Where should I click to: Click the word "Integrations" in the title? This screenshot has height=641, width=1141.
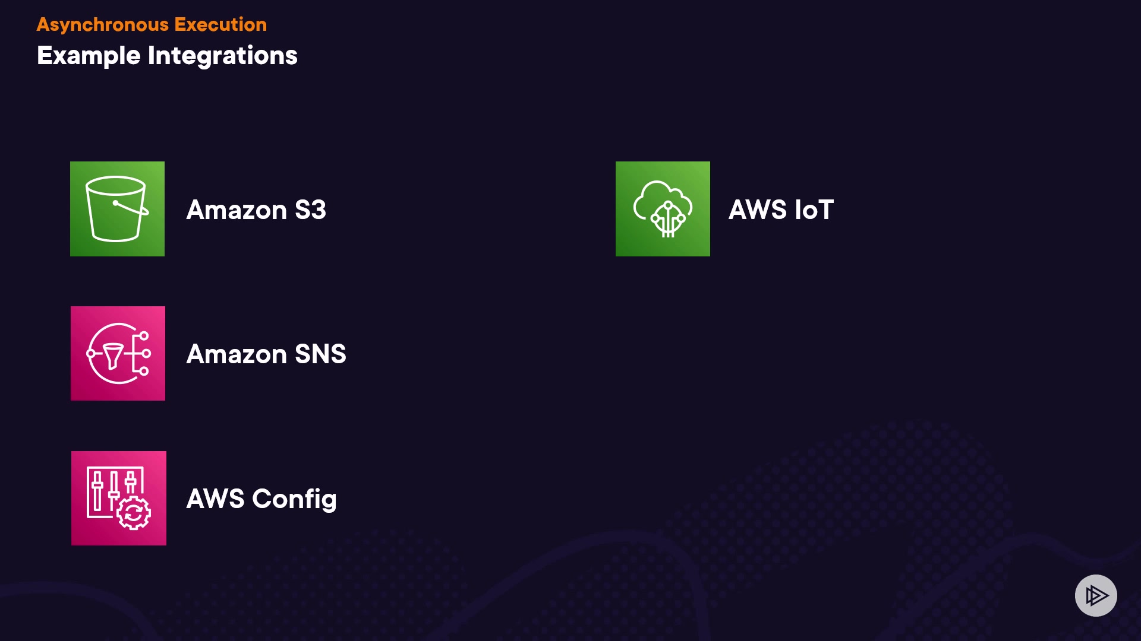coord(223,56)
